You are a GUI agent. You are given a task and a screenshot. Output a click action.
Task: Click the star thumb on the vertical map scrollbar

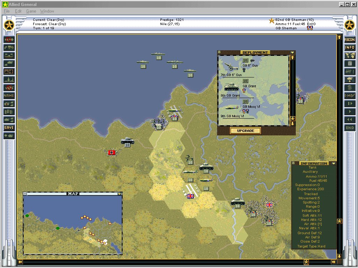point(339,221)
